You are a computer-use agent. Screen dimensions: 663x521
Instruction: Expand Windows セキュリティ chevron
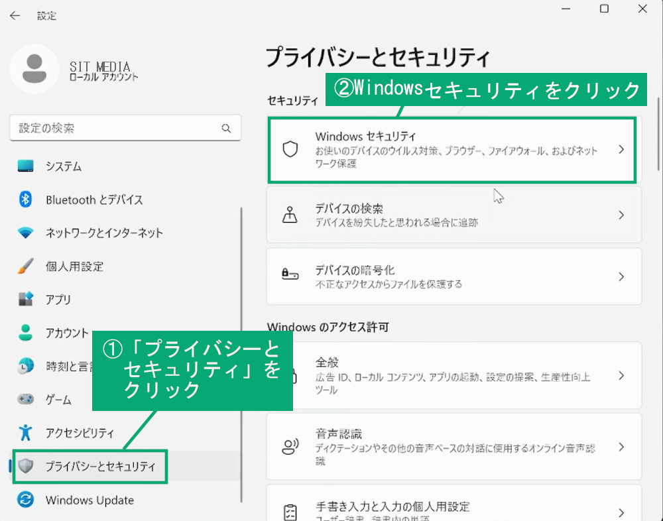click(x=621, y=149)
